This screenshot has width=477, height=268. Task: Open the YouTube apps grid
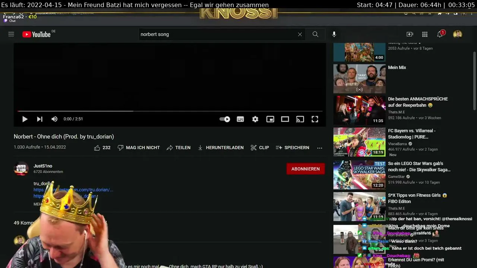(425, 34)
